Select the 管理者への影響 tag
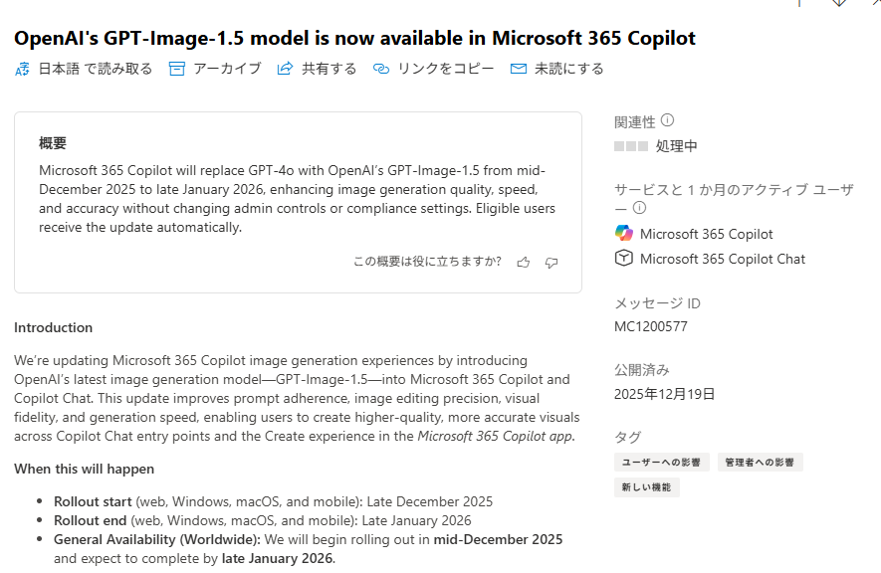Viewport: 881px width, 573px height. click(760, 463)
